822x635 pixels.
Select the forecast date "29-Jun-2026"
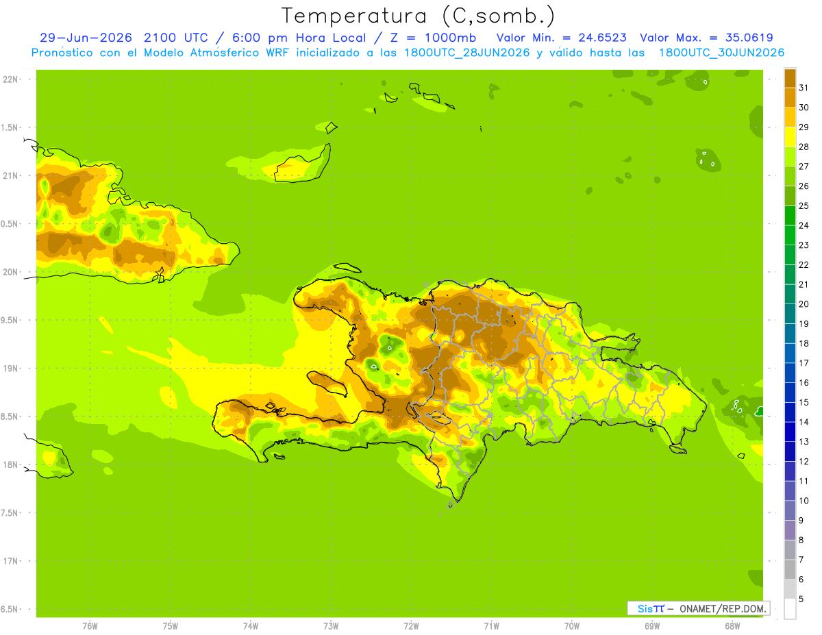(86, 38)
